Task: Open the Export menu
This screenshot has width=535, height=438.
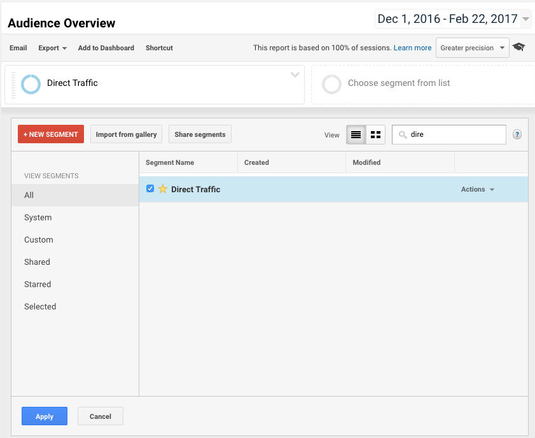Action: [52, 48]
